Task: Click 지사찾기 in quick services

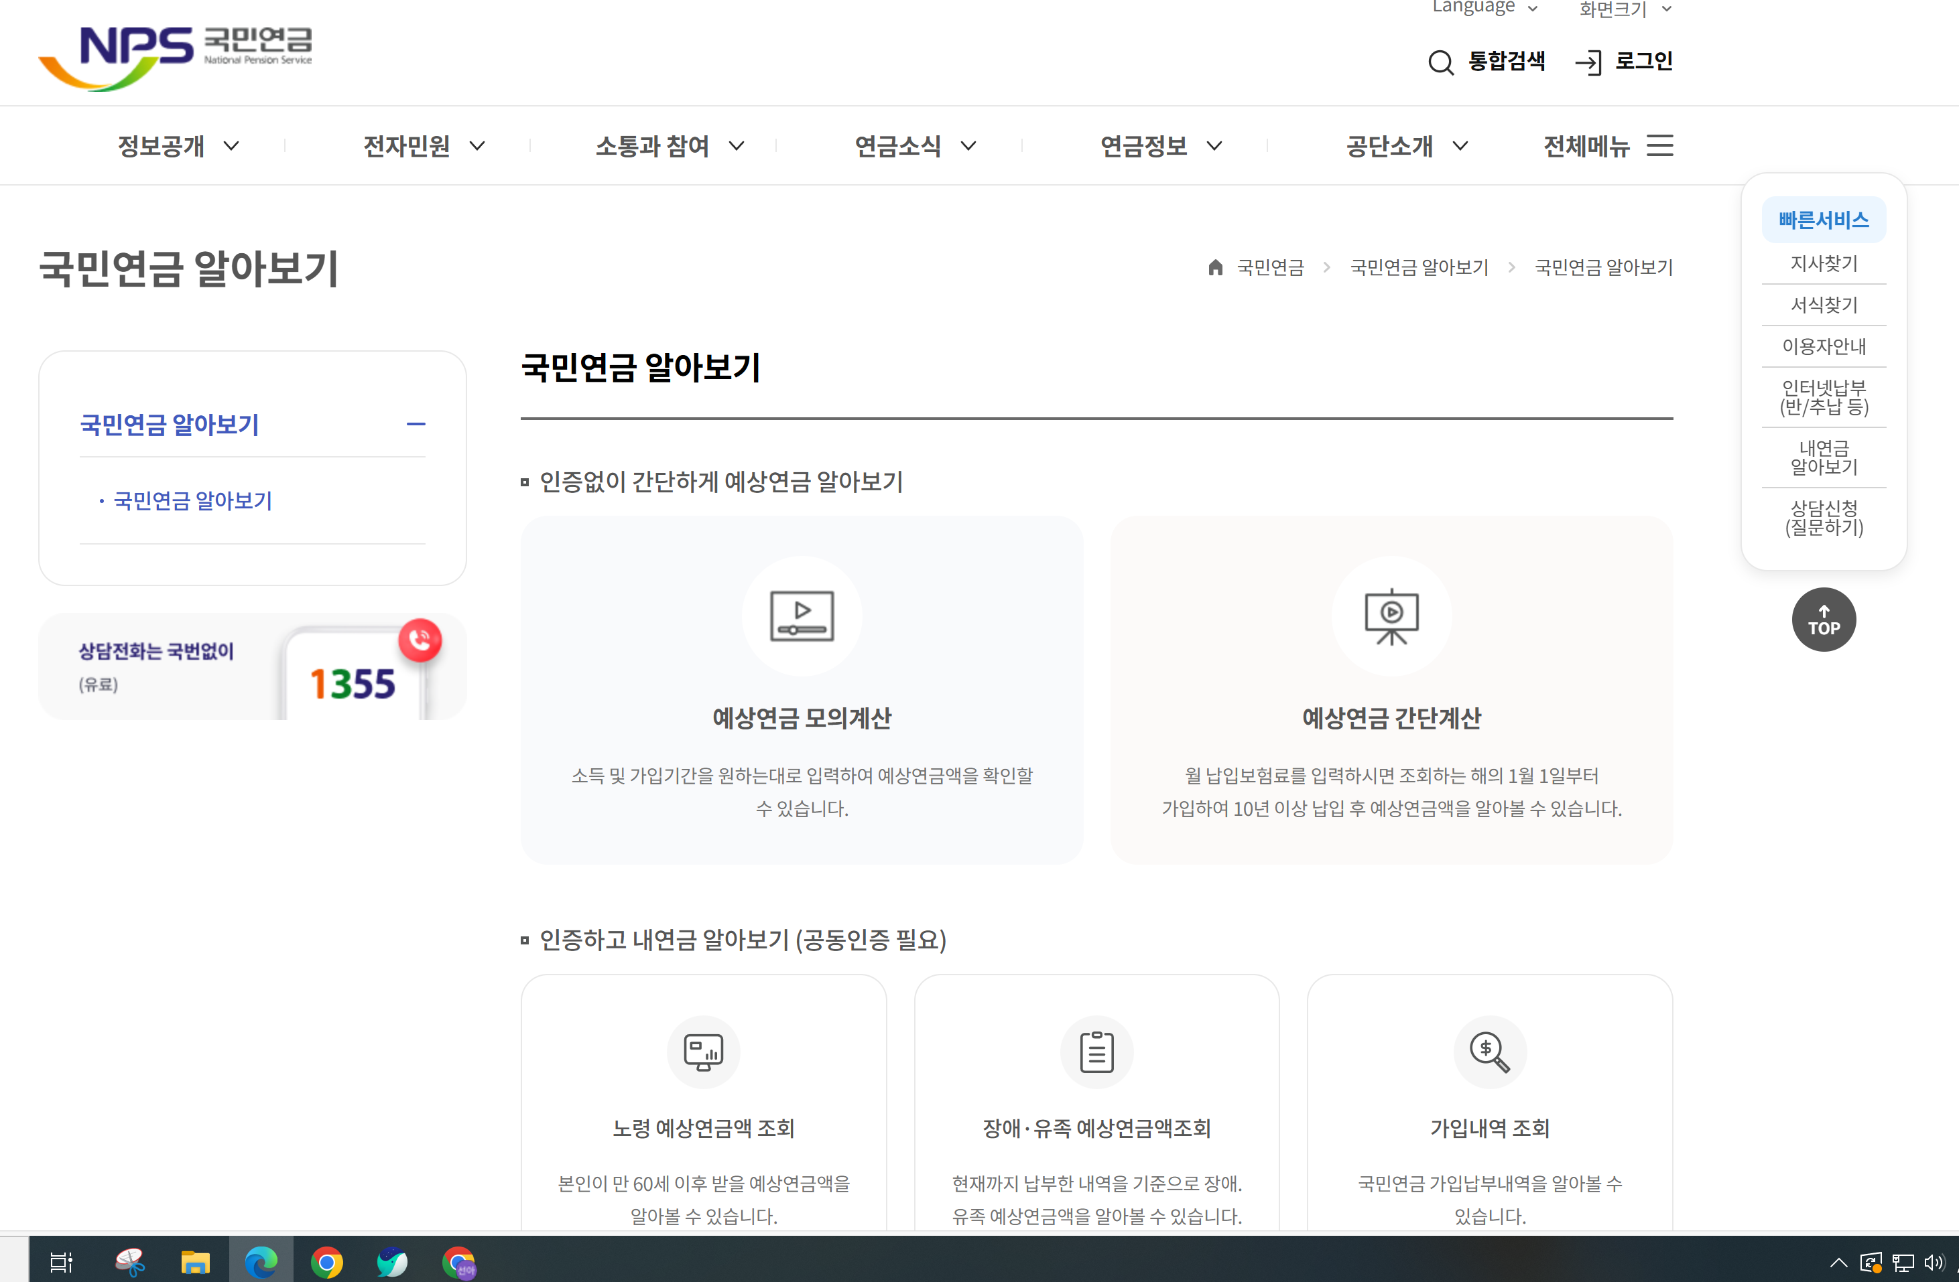Action: coord(1823,263)
